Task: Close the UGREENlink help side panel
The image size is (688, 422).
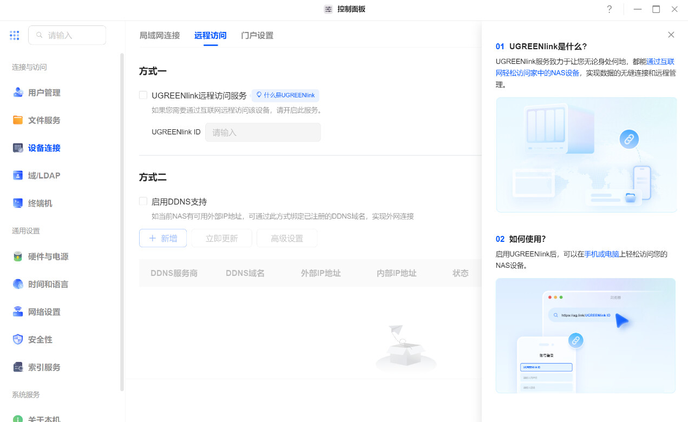Action: [671, 35]
